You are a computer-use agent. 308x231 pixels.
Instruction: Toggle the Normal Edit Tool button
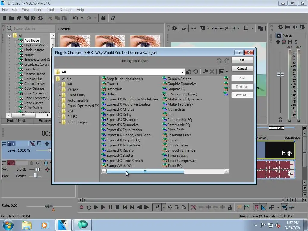[x=158, y=207]
